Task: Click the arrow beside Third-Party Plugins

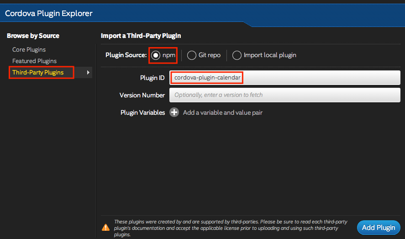Action: [x=88, y=72]
